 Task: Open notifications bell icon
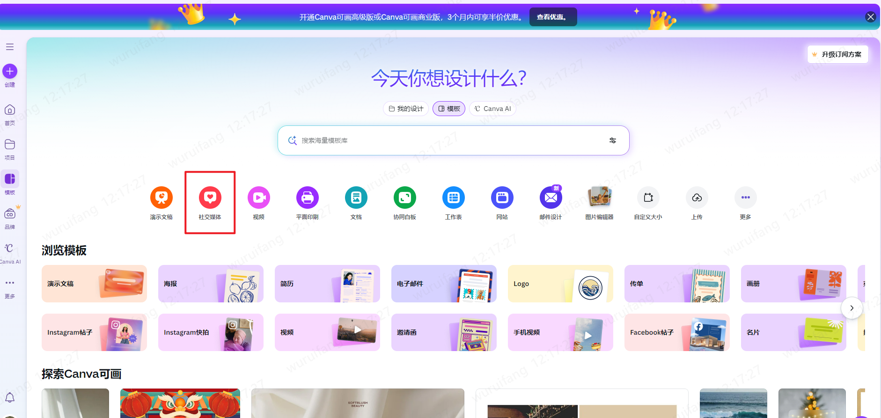click(x=10, y=397)
